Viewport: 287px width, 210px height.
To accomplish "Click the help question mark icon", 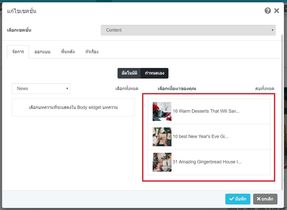I will pos(268,11).
